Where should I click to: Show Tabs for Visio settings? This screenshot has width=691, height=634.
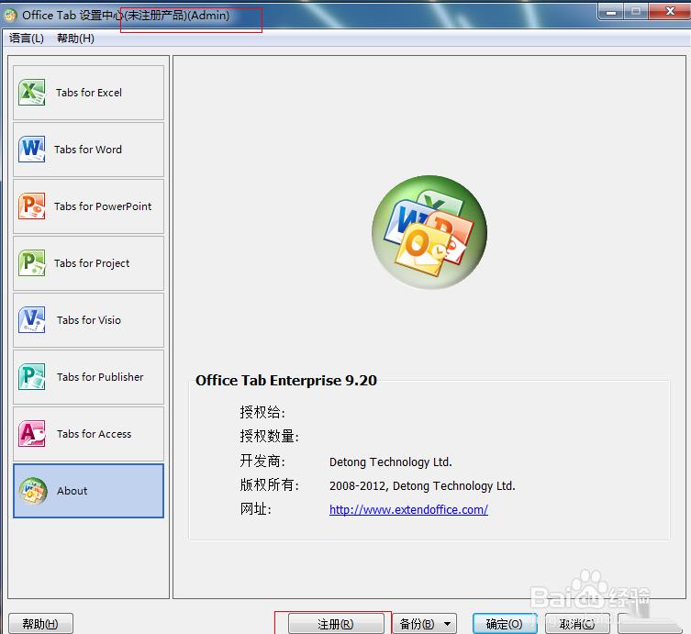(88, 320)
